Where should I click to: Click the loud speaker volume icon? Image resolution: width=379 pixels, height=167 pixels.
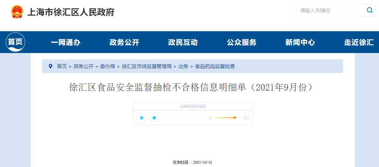[x=246, y=118]
